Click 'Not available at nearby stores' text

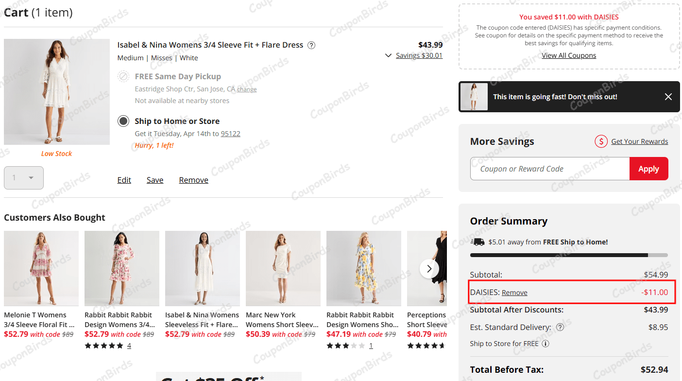(x=182, y=101)
